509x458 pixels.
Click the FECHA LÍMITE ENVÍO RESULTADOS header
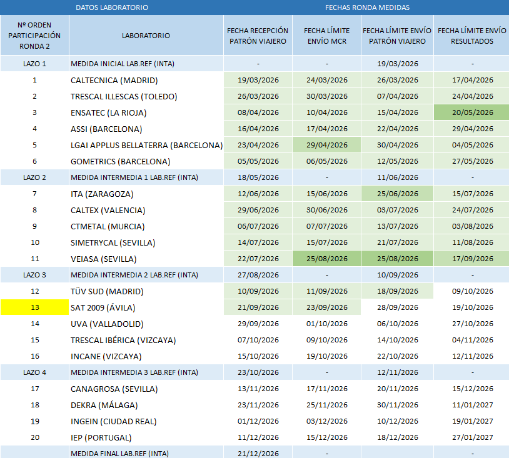(471, 36)
